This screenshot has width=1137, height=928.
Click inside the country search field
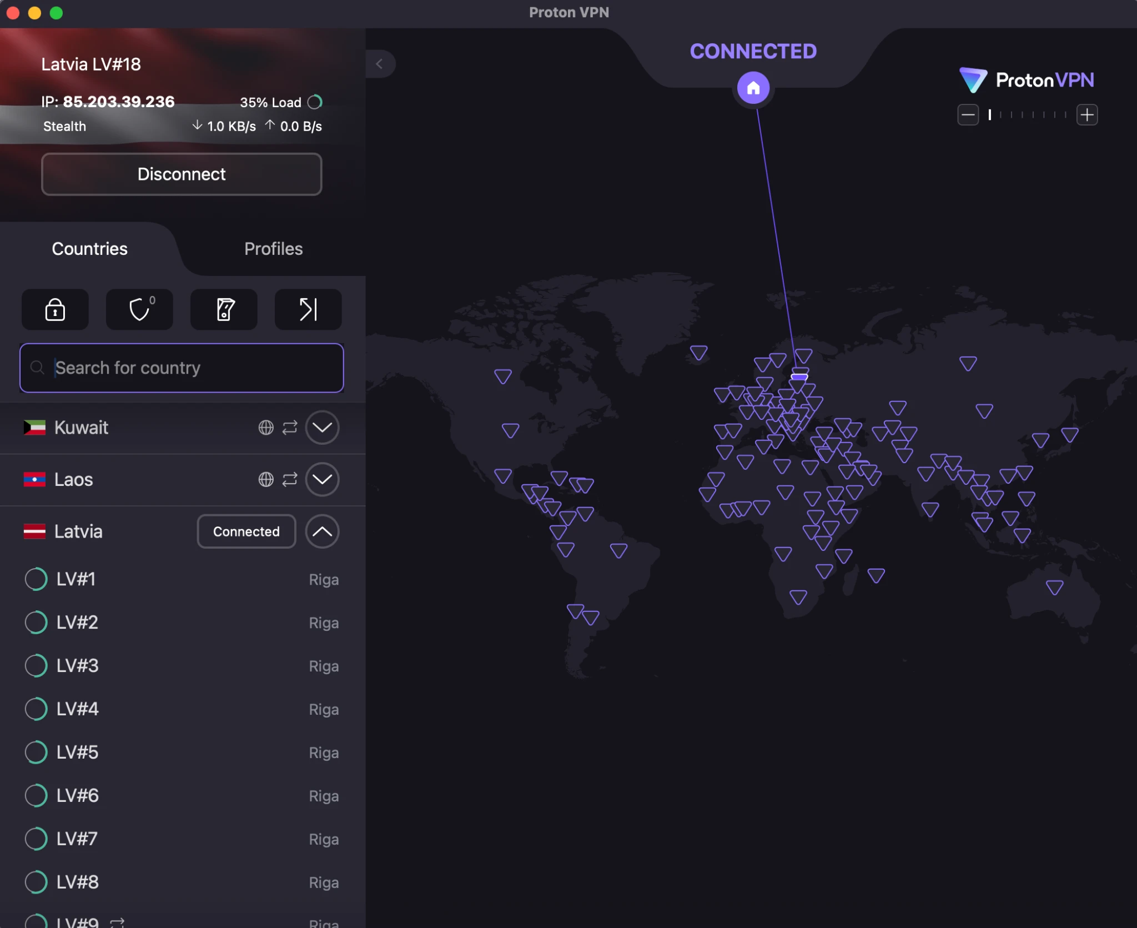point(182,368)
